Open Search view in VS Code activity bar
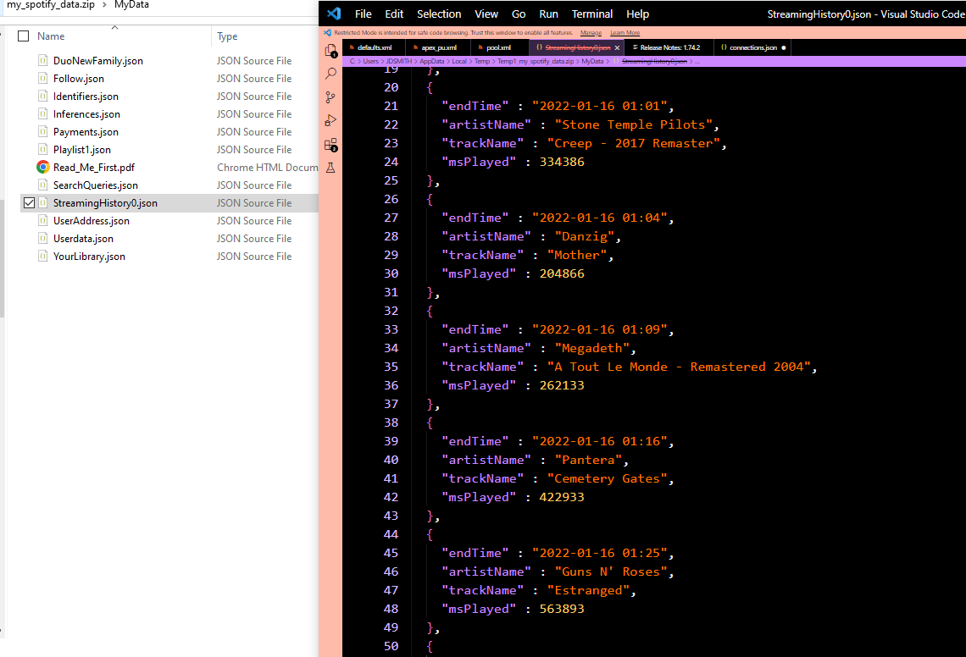The height and width of the screenshot is (657, 966). coord(330,74)
